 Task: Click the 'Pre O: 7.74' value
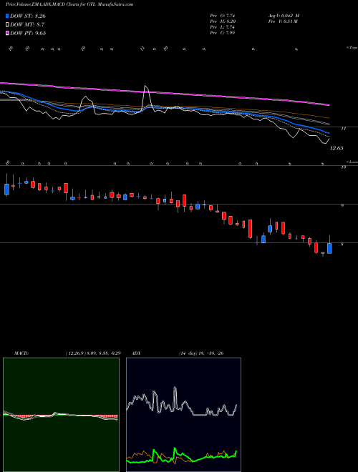(x=223, y=16)
